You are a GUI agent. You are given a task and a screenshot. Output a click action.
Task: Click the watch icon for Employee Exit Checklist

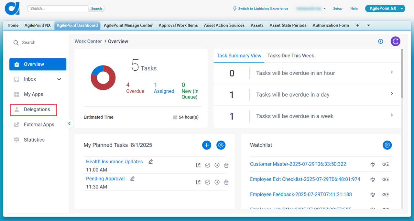[373, 180]
